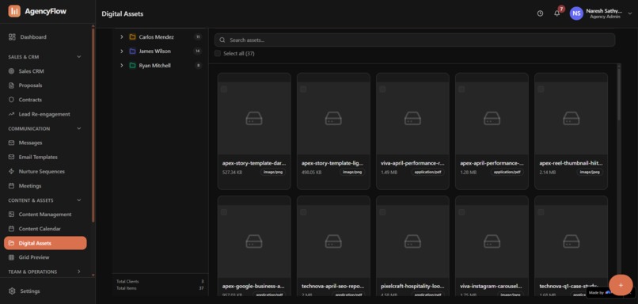The height and width of the screenshot is (304, 638).
Task: Check the apex-story-template-lig... asset checkbox
Action: click(x=303, y=89)
